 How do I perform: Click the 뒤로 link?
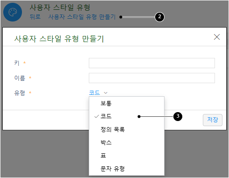35,17
